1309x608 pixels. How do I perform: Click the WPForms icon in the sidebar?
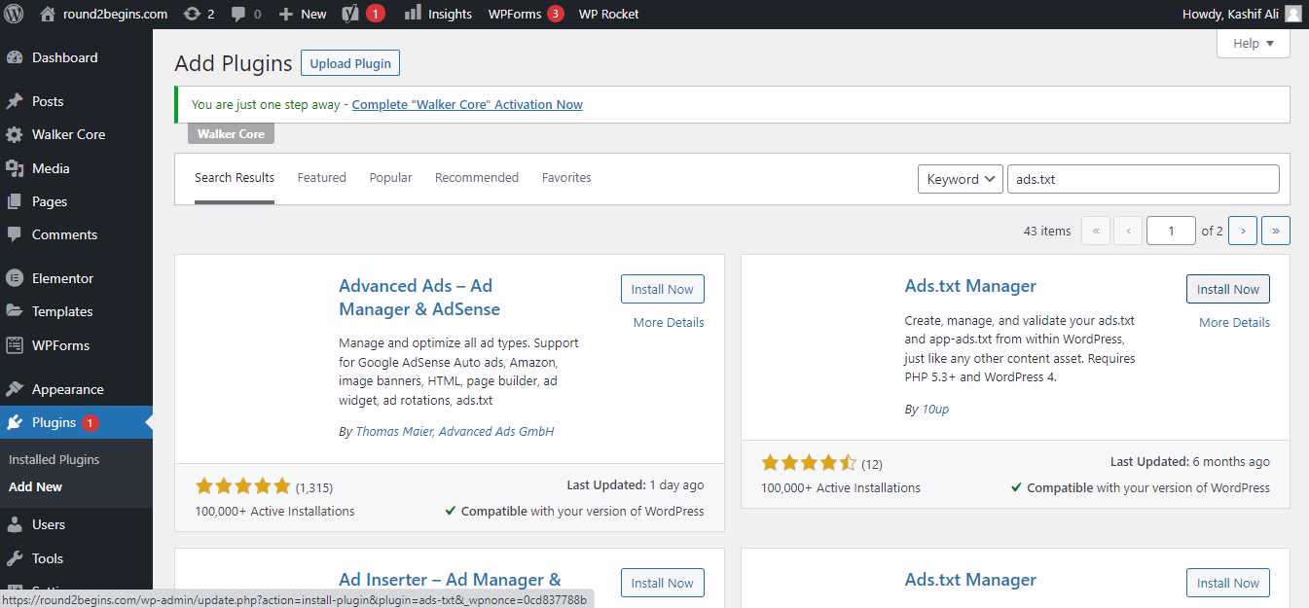15,345
